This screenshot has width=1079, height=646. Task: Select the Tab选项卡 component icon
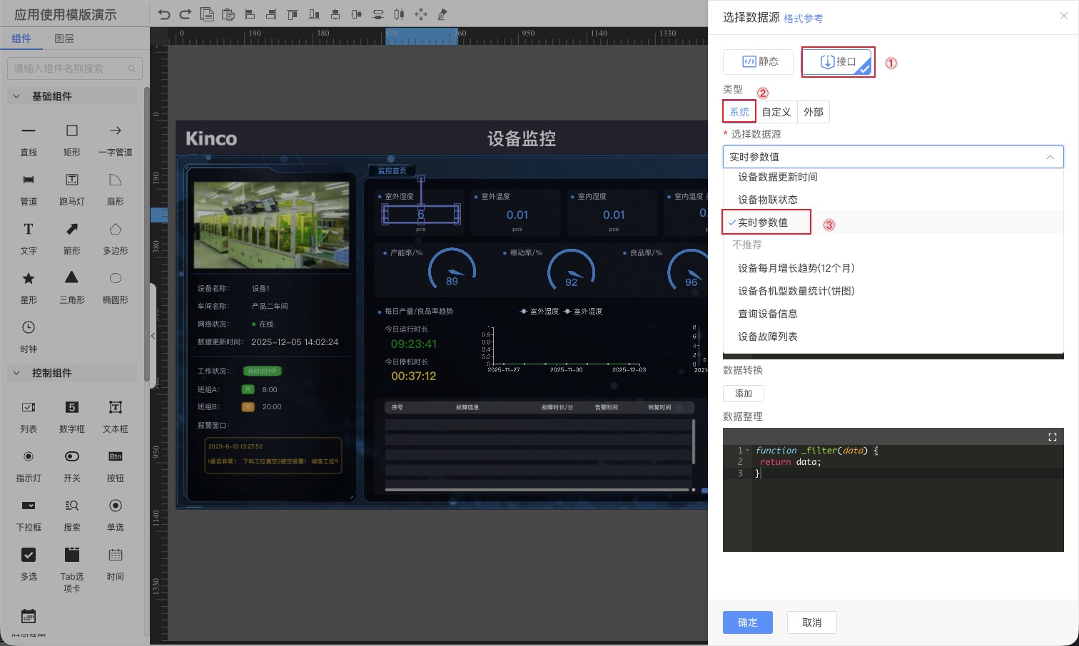pyautogui.click(x=71, y=555)
